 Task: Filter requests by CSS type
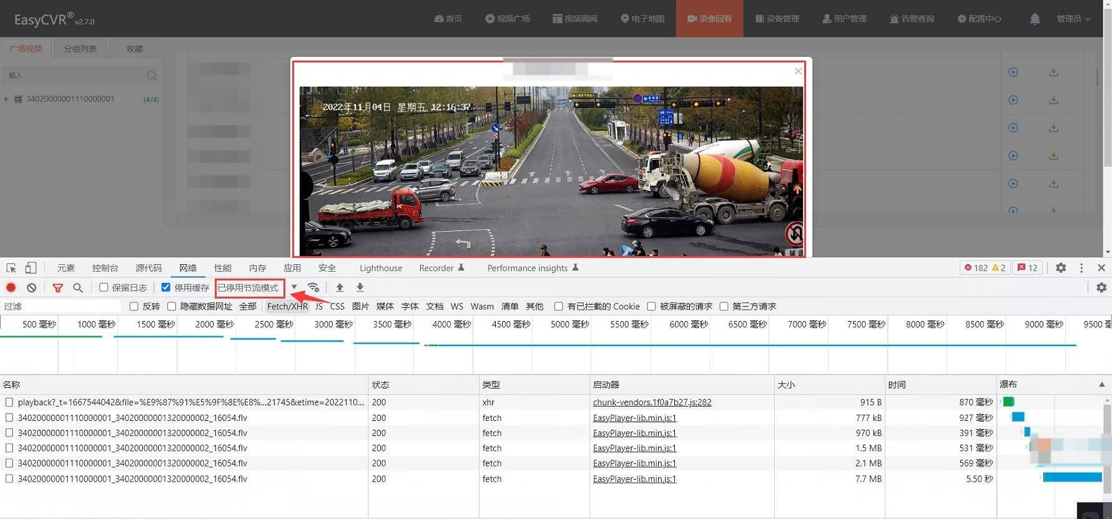[337, 306]
